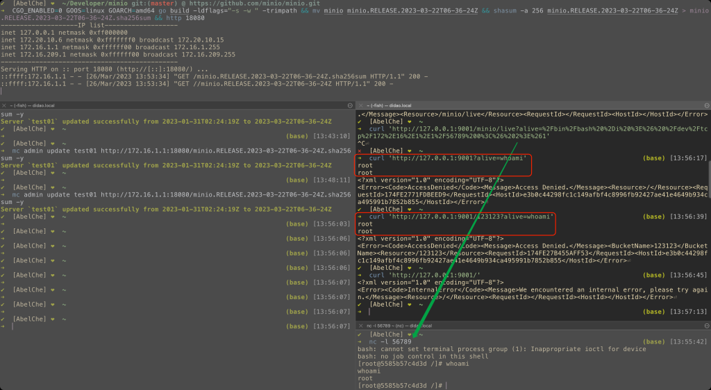Open the left fish pane options menu
The image size is (711, 390).
point(350,105)
